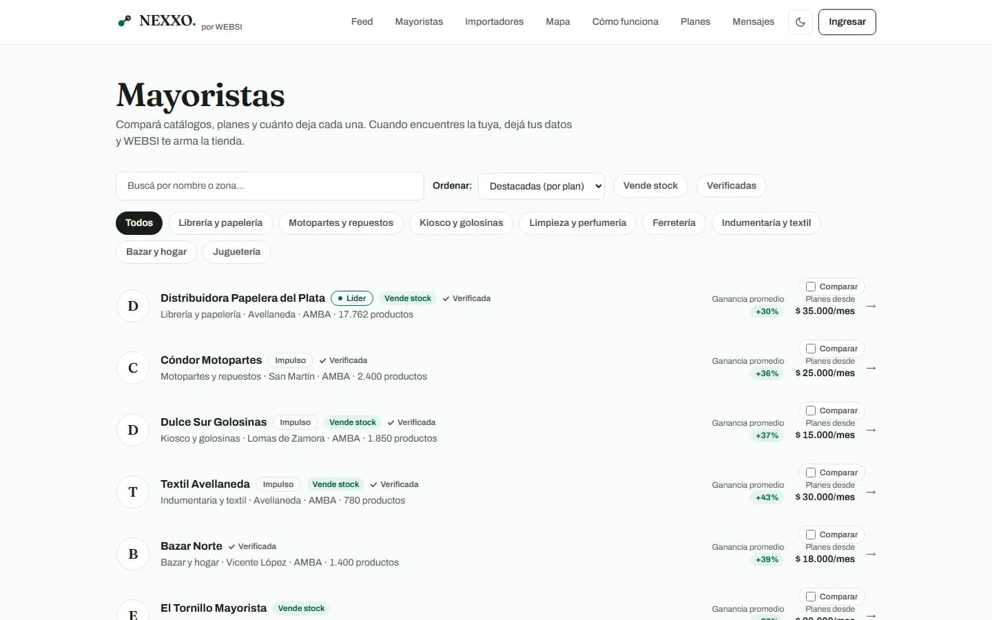Image resolution: width=992 pixels, height=620 pixels.
Task: Open Importadores nav item
Action: (494, 22)
